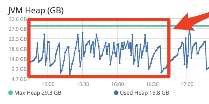Click the 4.7 GB y-axis label
Screen dimensions: 209x104
click(x=19, y=79)
